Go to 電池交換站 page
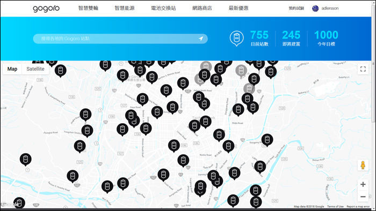The height and width of the screenshot is (211, 376). [x=163, y=8]
